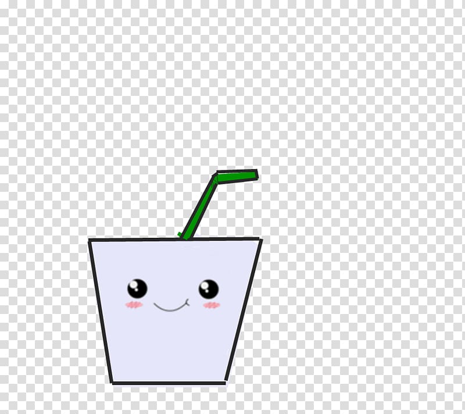Click the top-left corner of the cup
The image size is (465, 414).
(x=90, y=241)
